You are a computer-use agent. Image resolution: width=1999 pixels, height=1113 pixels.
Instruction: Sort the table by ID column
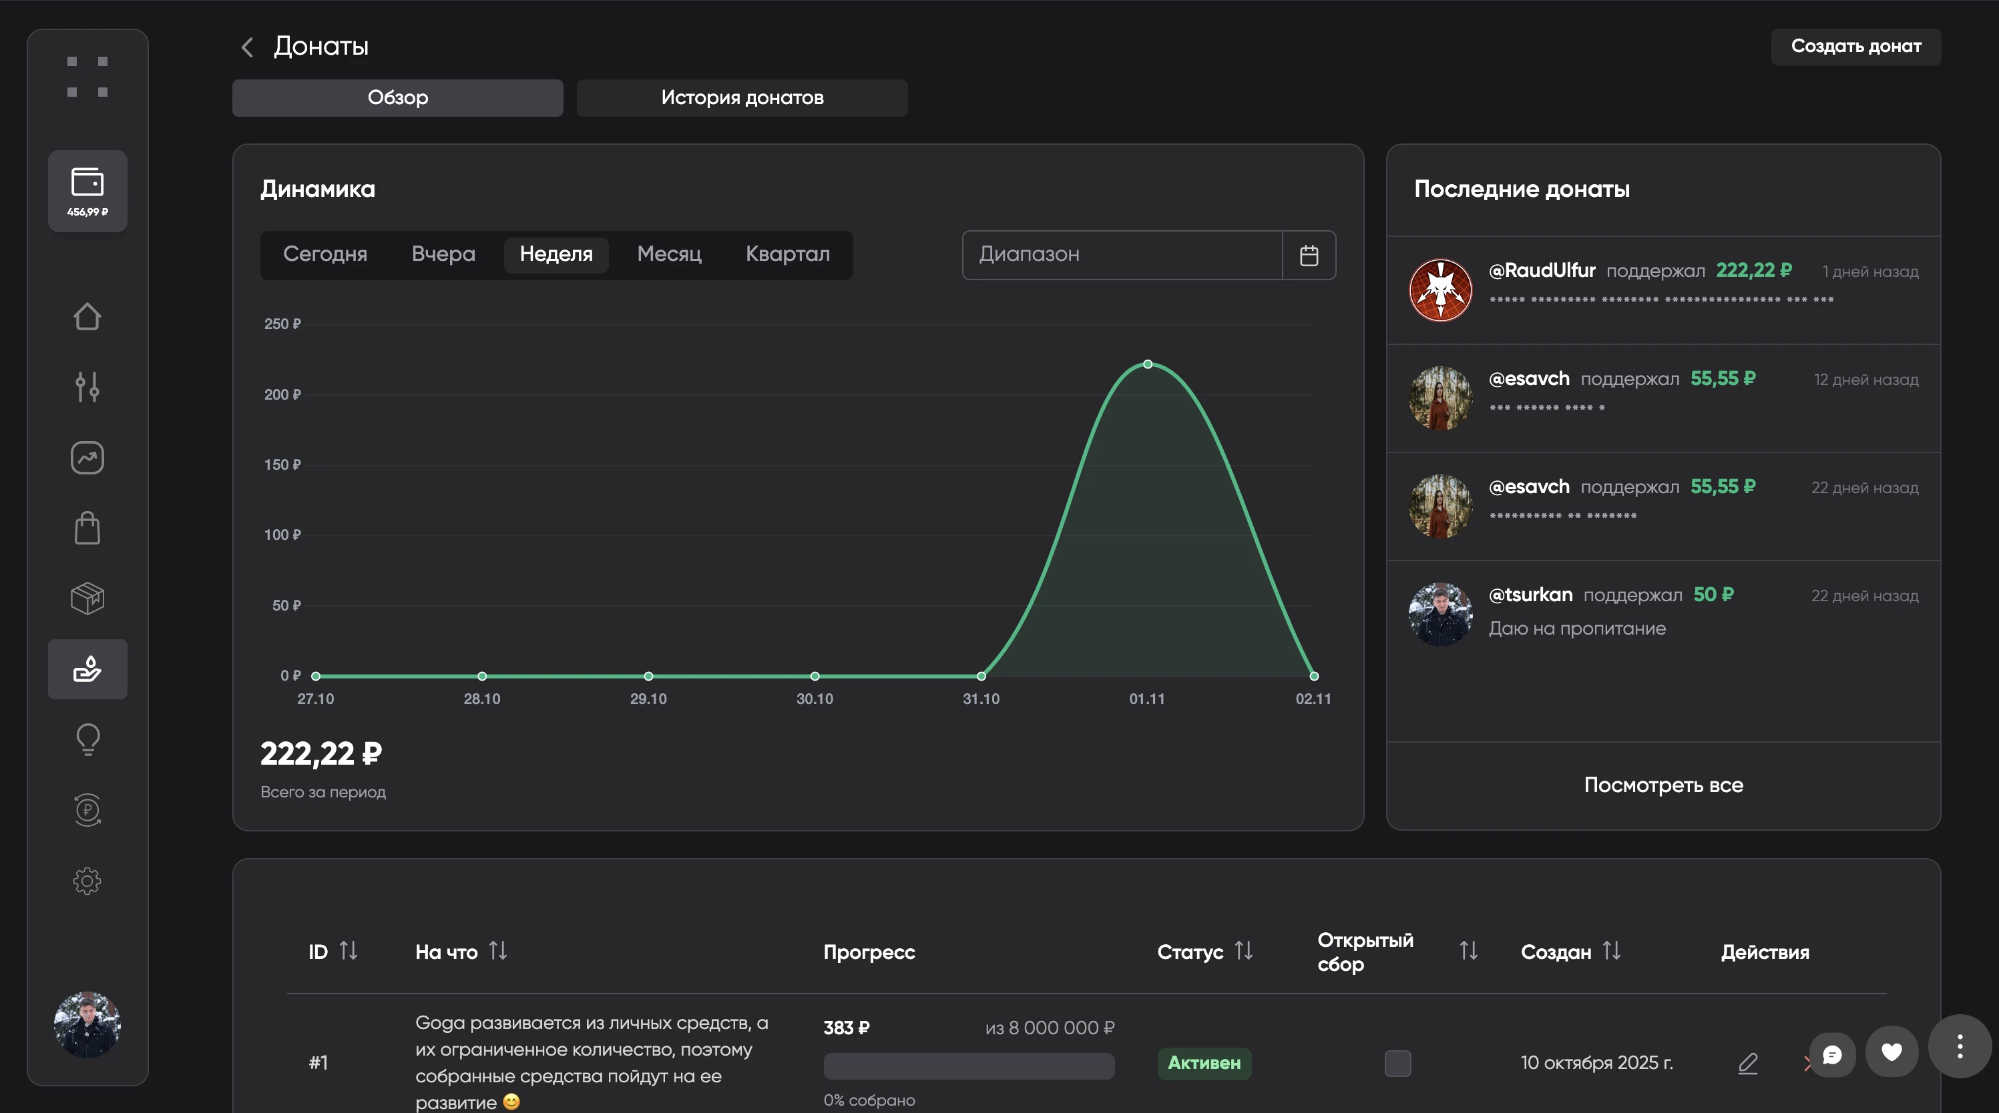coord(349,951)
